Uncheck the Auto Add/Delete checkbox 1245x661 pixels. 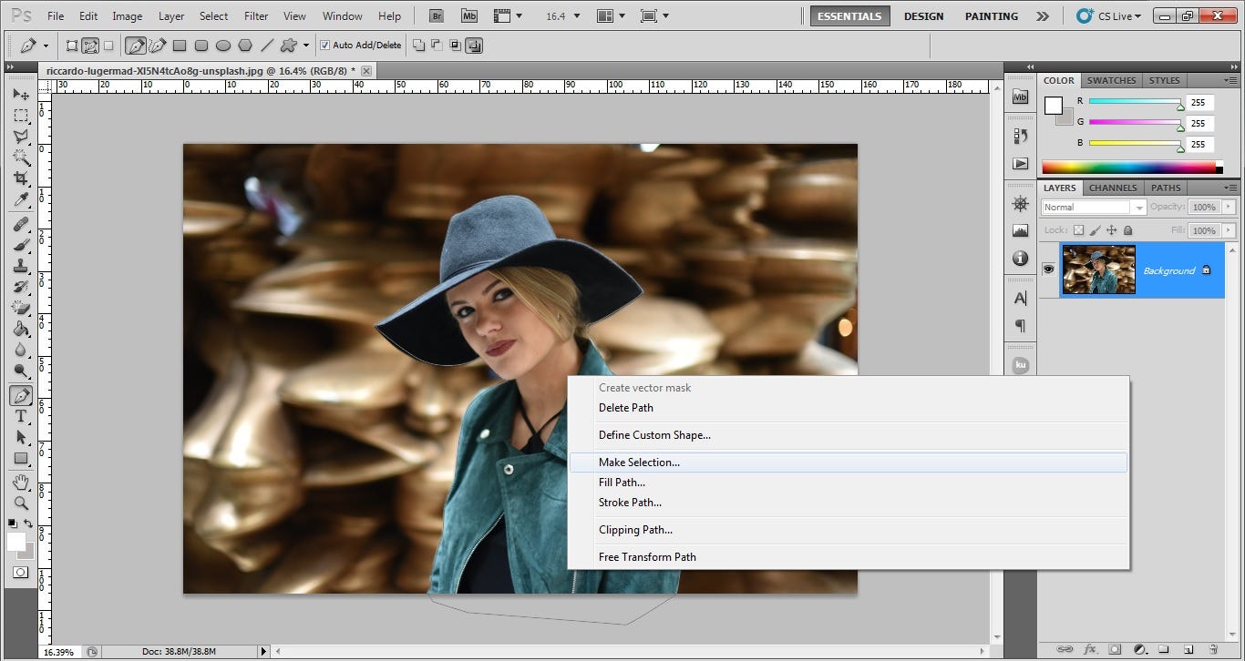click(325, 46)
